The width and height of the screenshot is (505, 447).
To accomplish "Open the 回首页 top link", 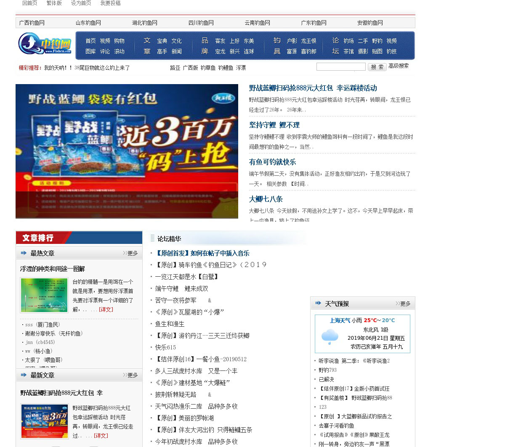I will tap(29, 3).
